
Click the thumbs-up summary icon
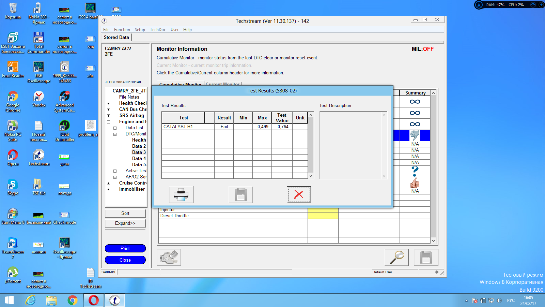tap(415, 183)
